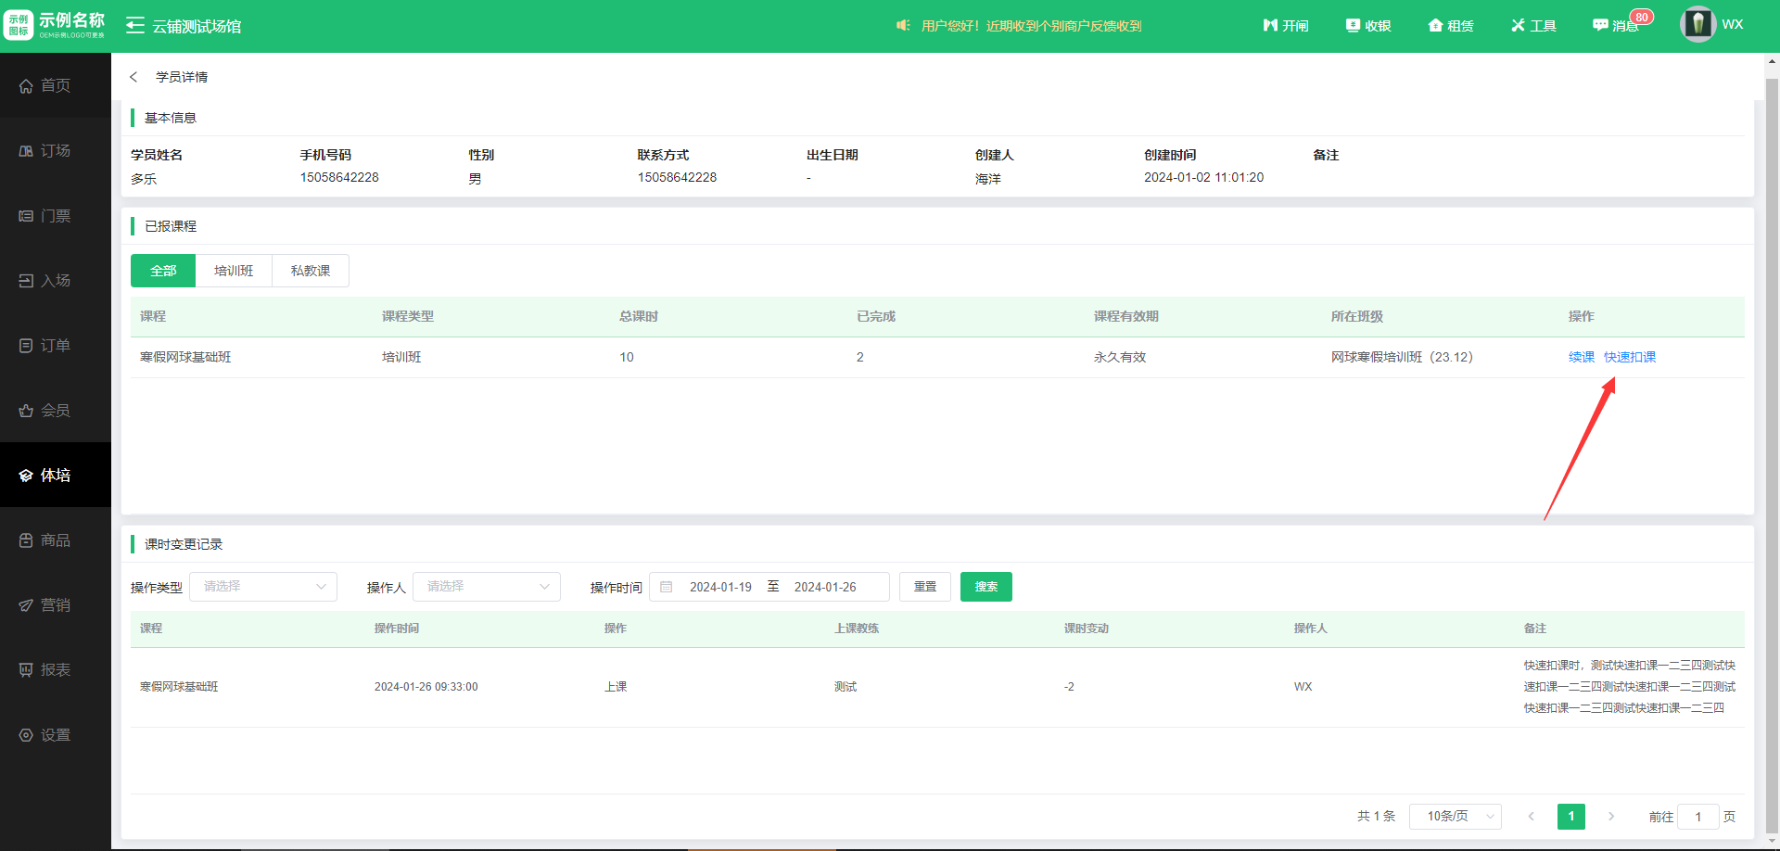This screenshot has height=851, width=1780.
Task: Click the WX user avatar
Action: point(1697,25)
